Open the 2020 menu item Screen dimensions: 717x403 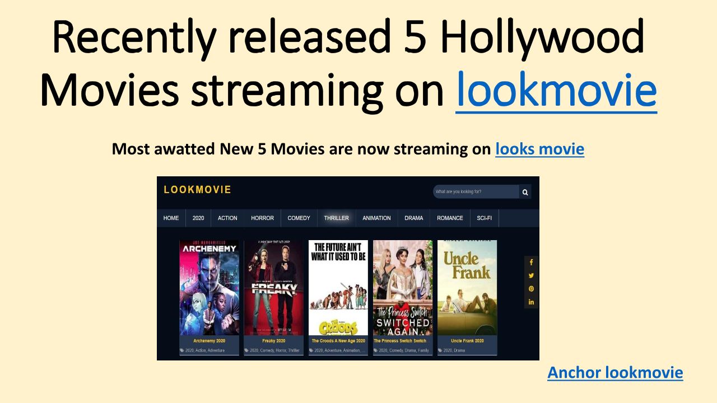pyautogui.click(x=198, y=218)
